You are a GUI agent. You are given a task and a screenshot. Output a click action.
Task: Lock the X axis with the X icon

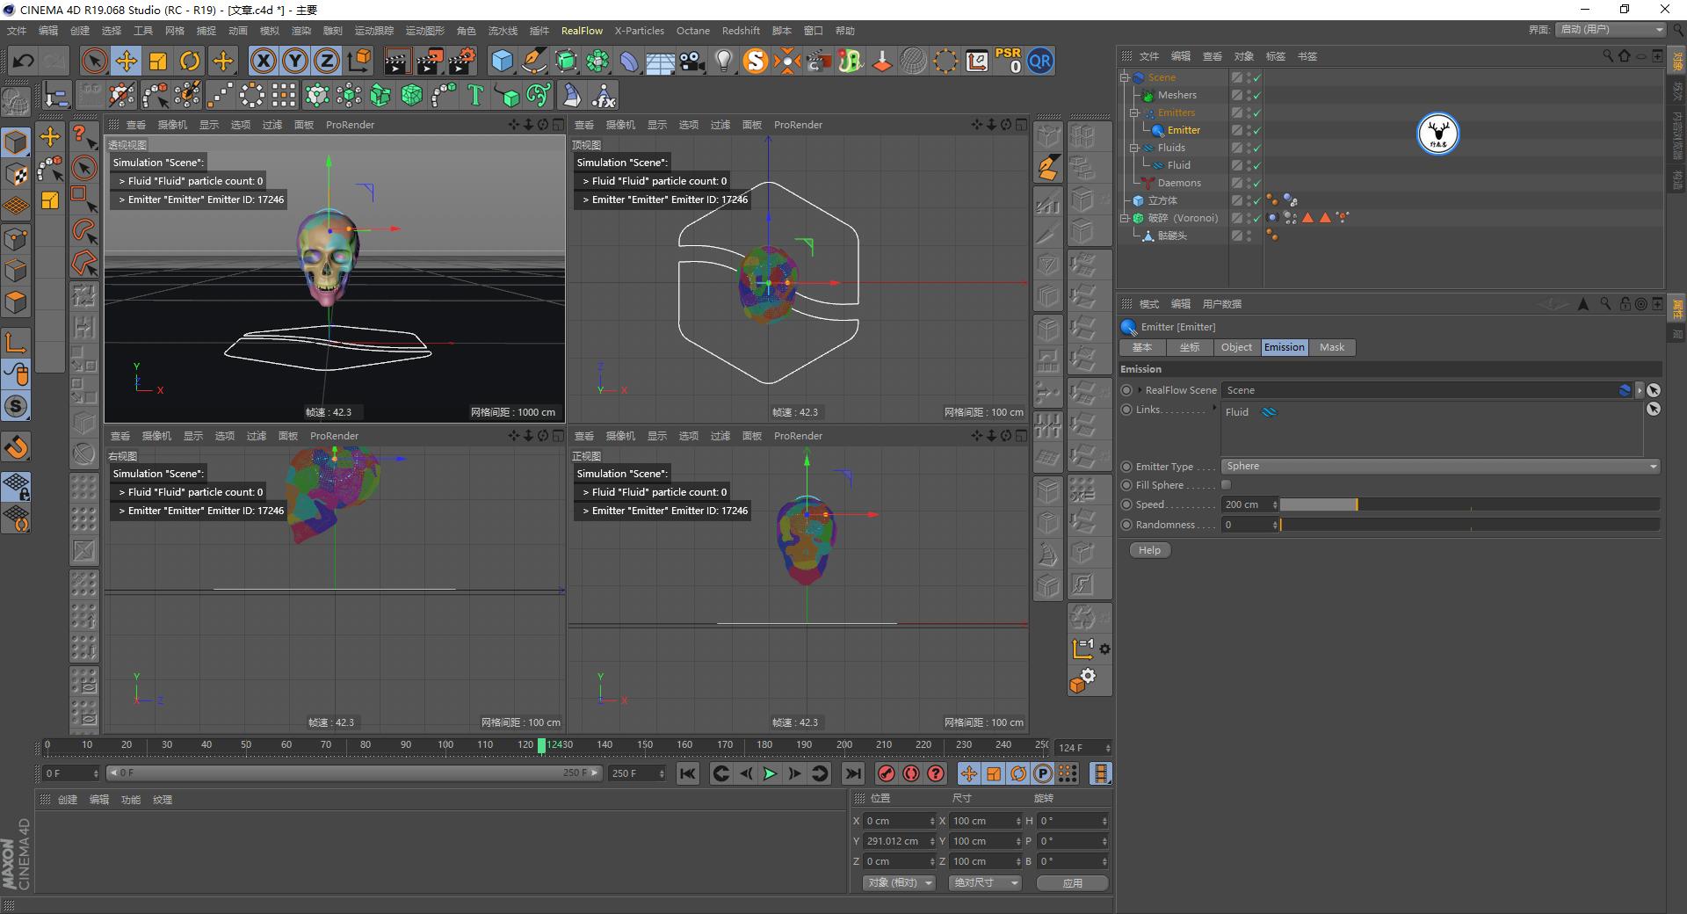tap(263, 61)
